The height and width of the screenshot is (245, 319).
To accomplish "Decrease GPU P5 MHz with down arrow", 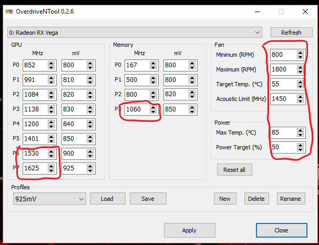I will pos(52,141).
